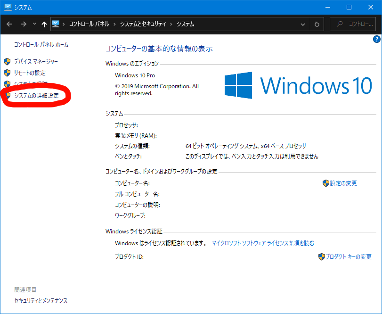Viewport: 382px width, 314px height.
Task: Click shield icon beside 設定の変更
Action: (326, 183)
